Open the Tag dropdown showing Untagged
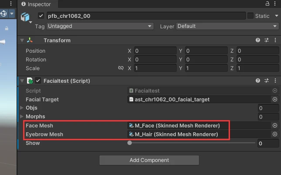 coord(100,26)
